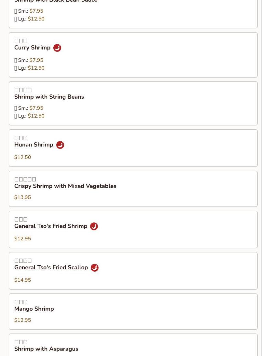This screenshot has height=356, width=268.
Task: Pick the Lg. $12.50 Curry Shrimp price
Action: [x=29, y=68]
